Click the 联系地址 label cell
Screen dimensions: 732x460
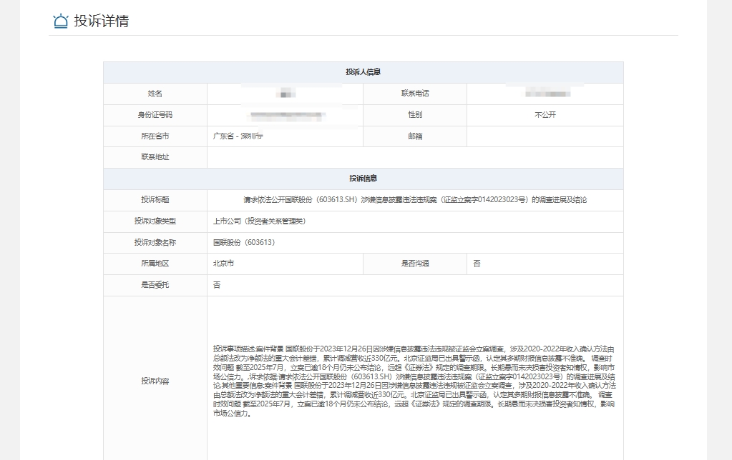click(x=155, y=158)
